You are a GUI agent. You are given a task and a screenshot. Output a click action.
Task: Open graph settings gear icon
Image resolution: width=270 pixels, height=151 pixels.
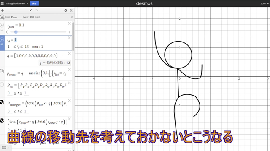tap(65, 10)
